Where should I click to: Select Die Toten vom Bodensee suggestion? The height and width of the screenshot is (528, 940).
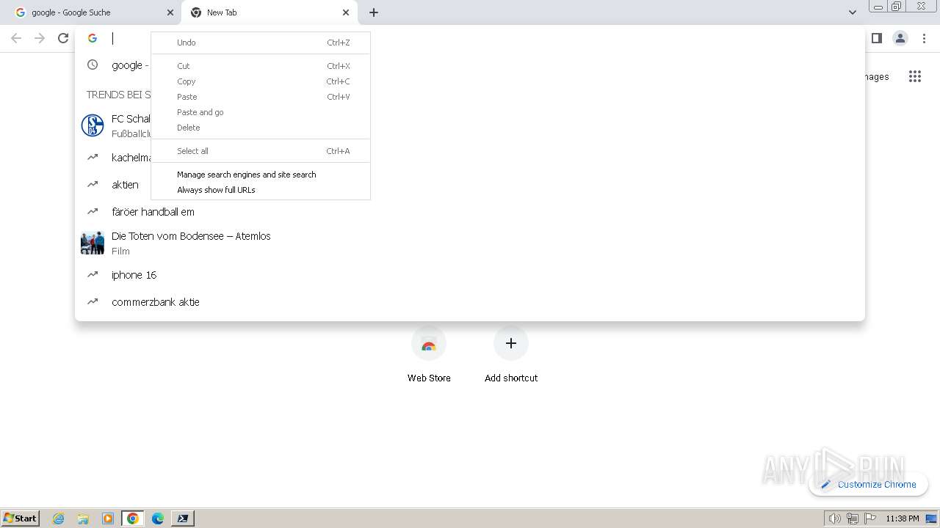[x=470, y=243]
